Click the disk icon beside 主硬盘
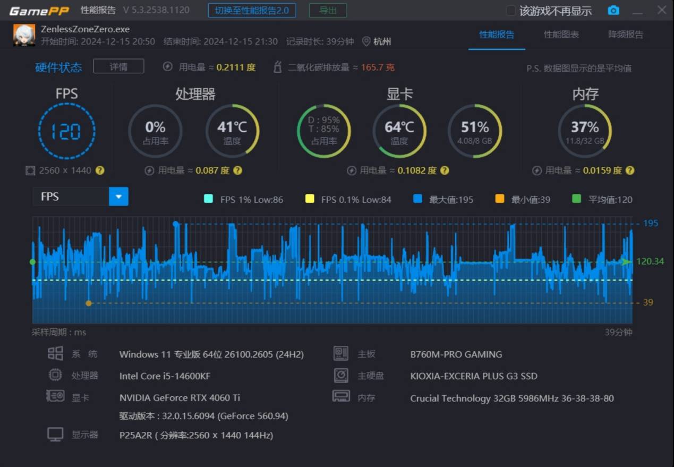Viewport: 674px width, 467px height. (x=341, y=375)
